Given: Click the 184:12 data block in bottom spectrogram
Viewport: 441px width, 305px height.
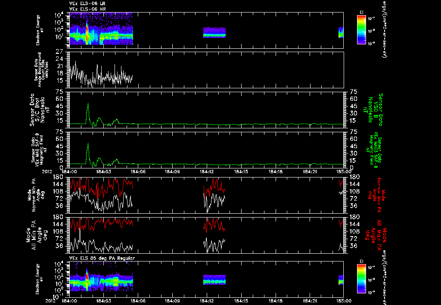Looking at the screenshot, I should tap(214, 280).
